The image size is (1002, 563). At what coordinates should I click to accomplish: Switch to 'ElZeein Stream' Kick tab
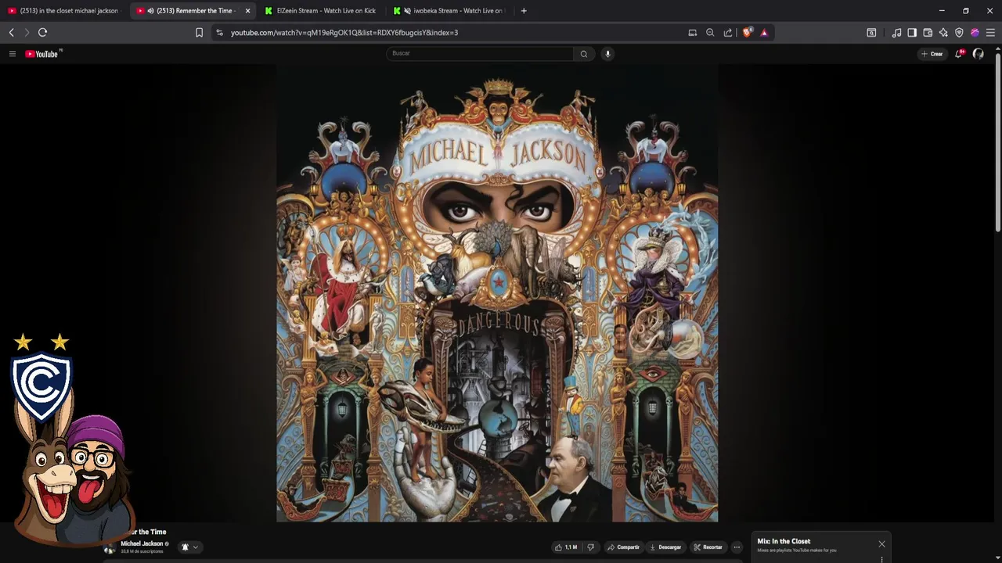click(x=321, y=11)
